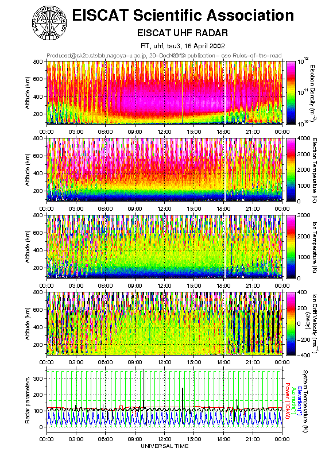Click the System Temperature (K) legend label
333x471 pixels.
point(305,401)
